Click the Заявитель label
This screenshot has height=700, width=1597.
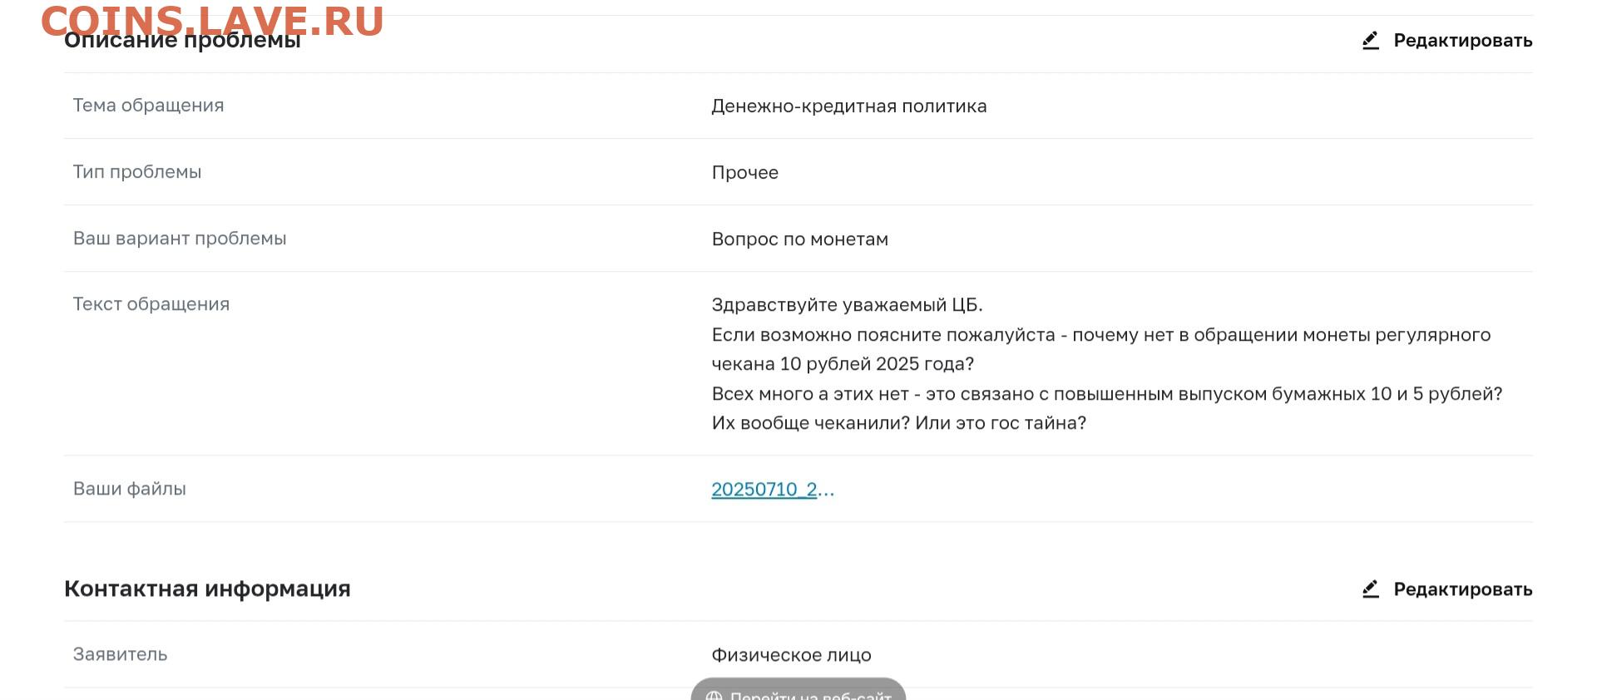point(120,654)
